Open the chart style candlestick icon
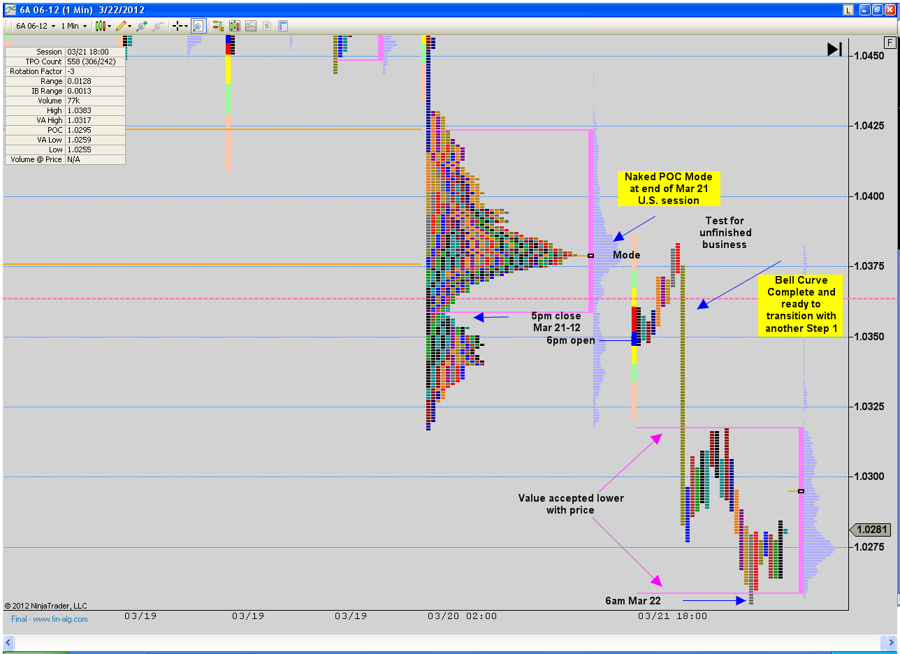Screen dimensions: 900x654 tap(101, 26)
